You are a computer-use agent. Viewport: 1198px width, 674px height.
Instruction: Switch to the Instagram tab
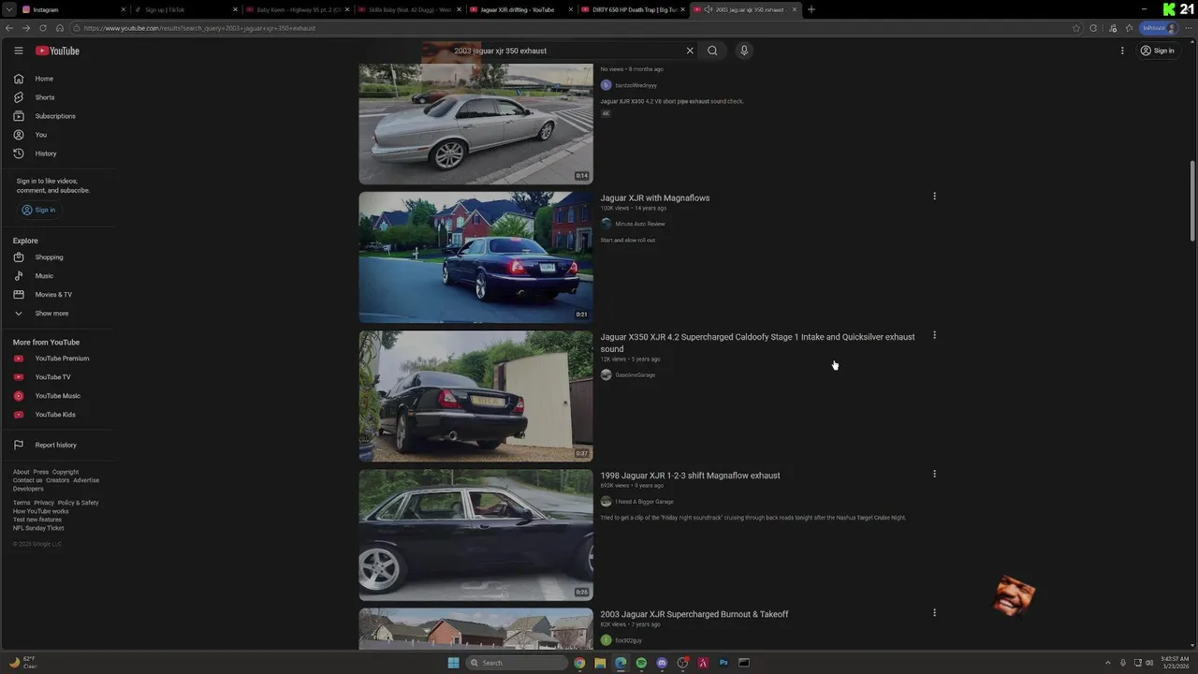pos(74,9)
